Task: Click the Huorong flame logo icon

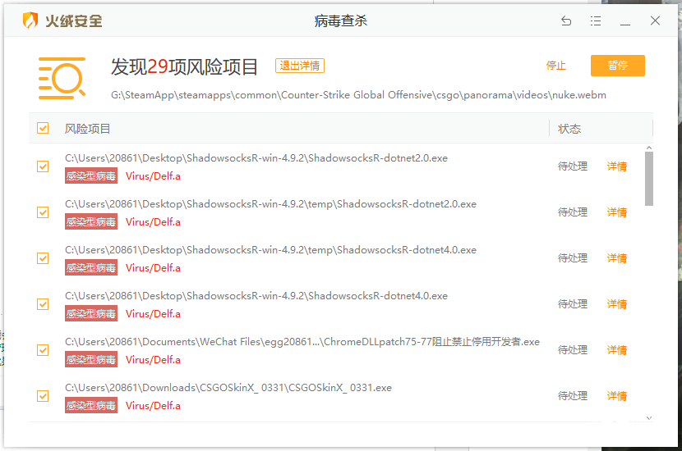Action: 30,20
